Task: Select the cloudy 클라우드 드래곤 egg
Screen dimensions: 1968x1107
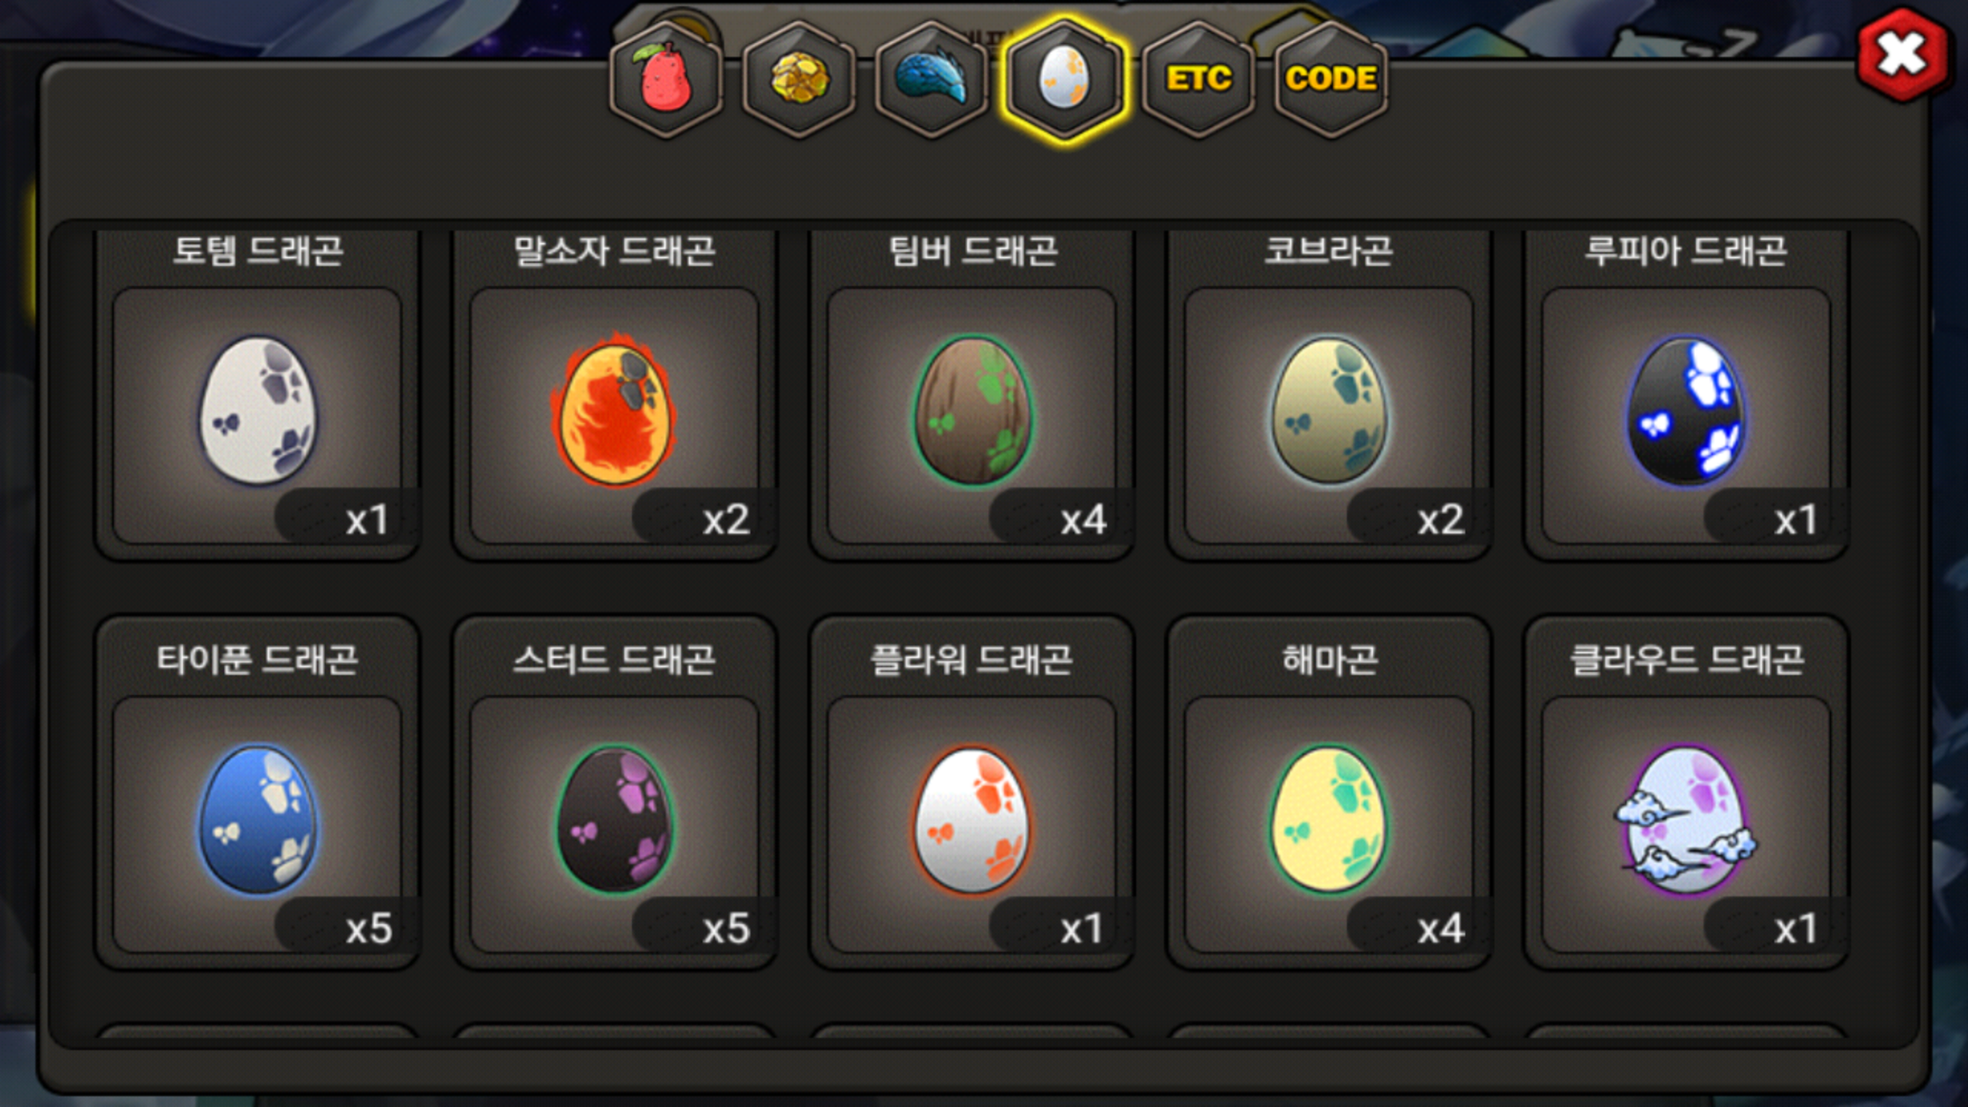Action: (1686, 819)
